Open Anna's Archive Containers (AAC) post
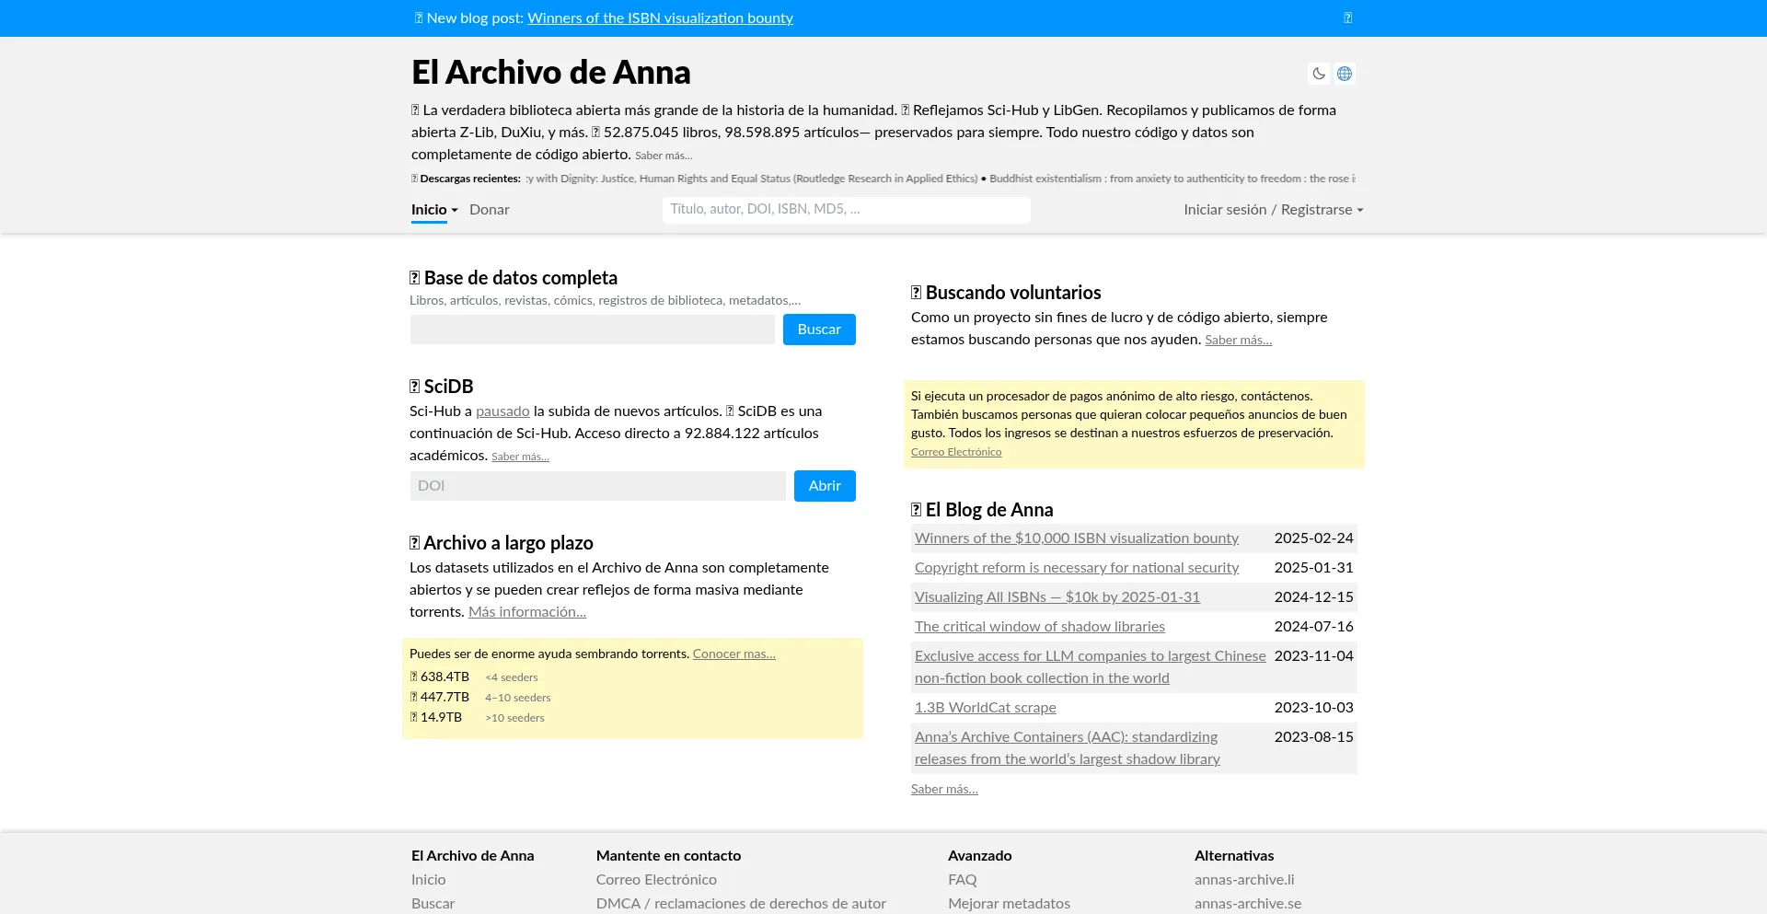This screenshot has height=914, width=1767. click(1068, 748)
